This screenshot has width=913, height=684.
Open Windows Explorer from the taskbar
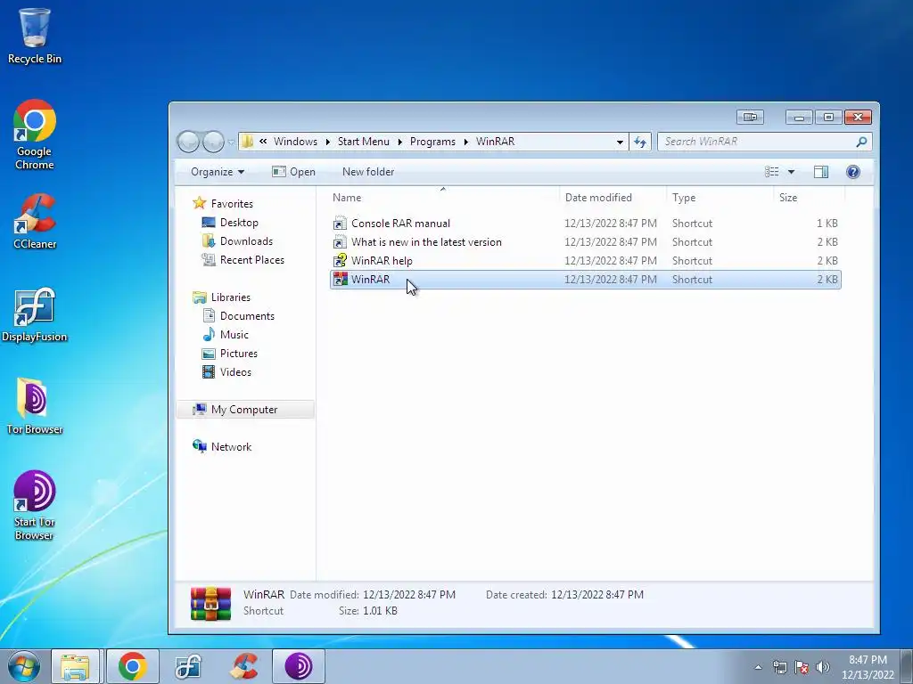75,666
